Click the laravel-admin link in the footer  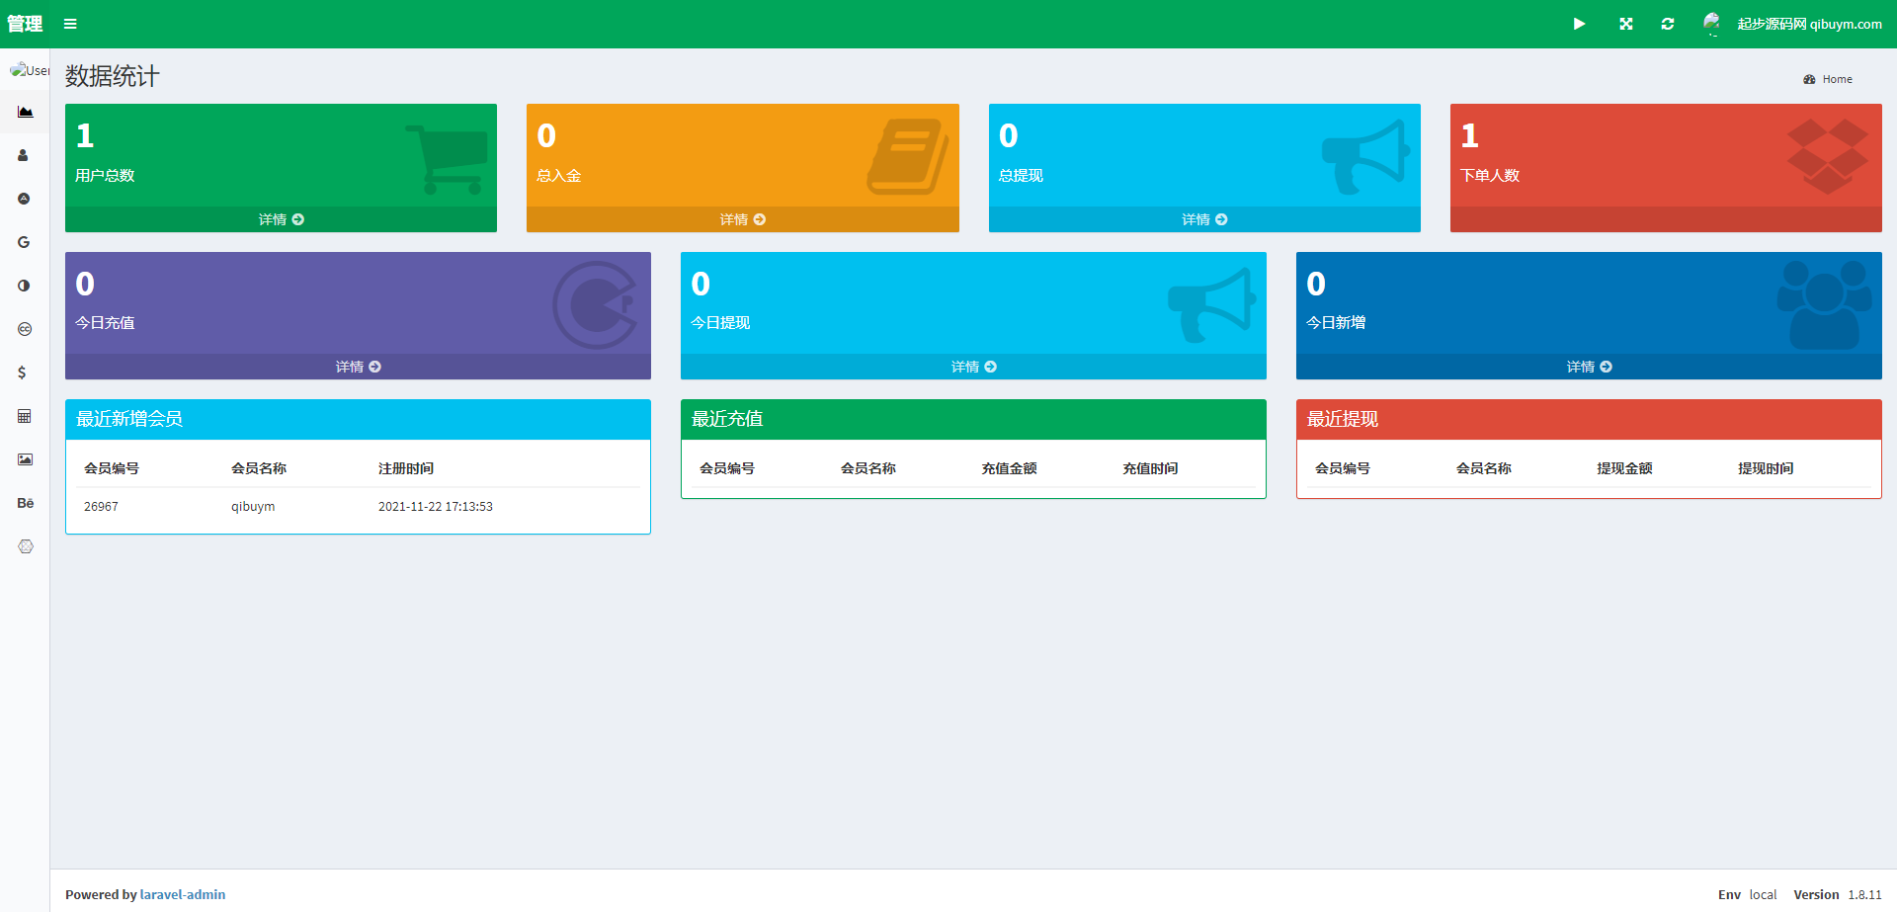pyautogui.click(x=183, y=894)
